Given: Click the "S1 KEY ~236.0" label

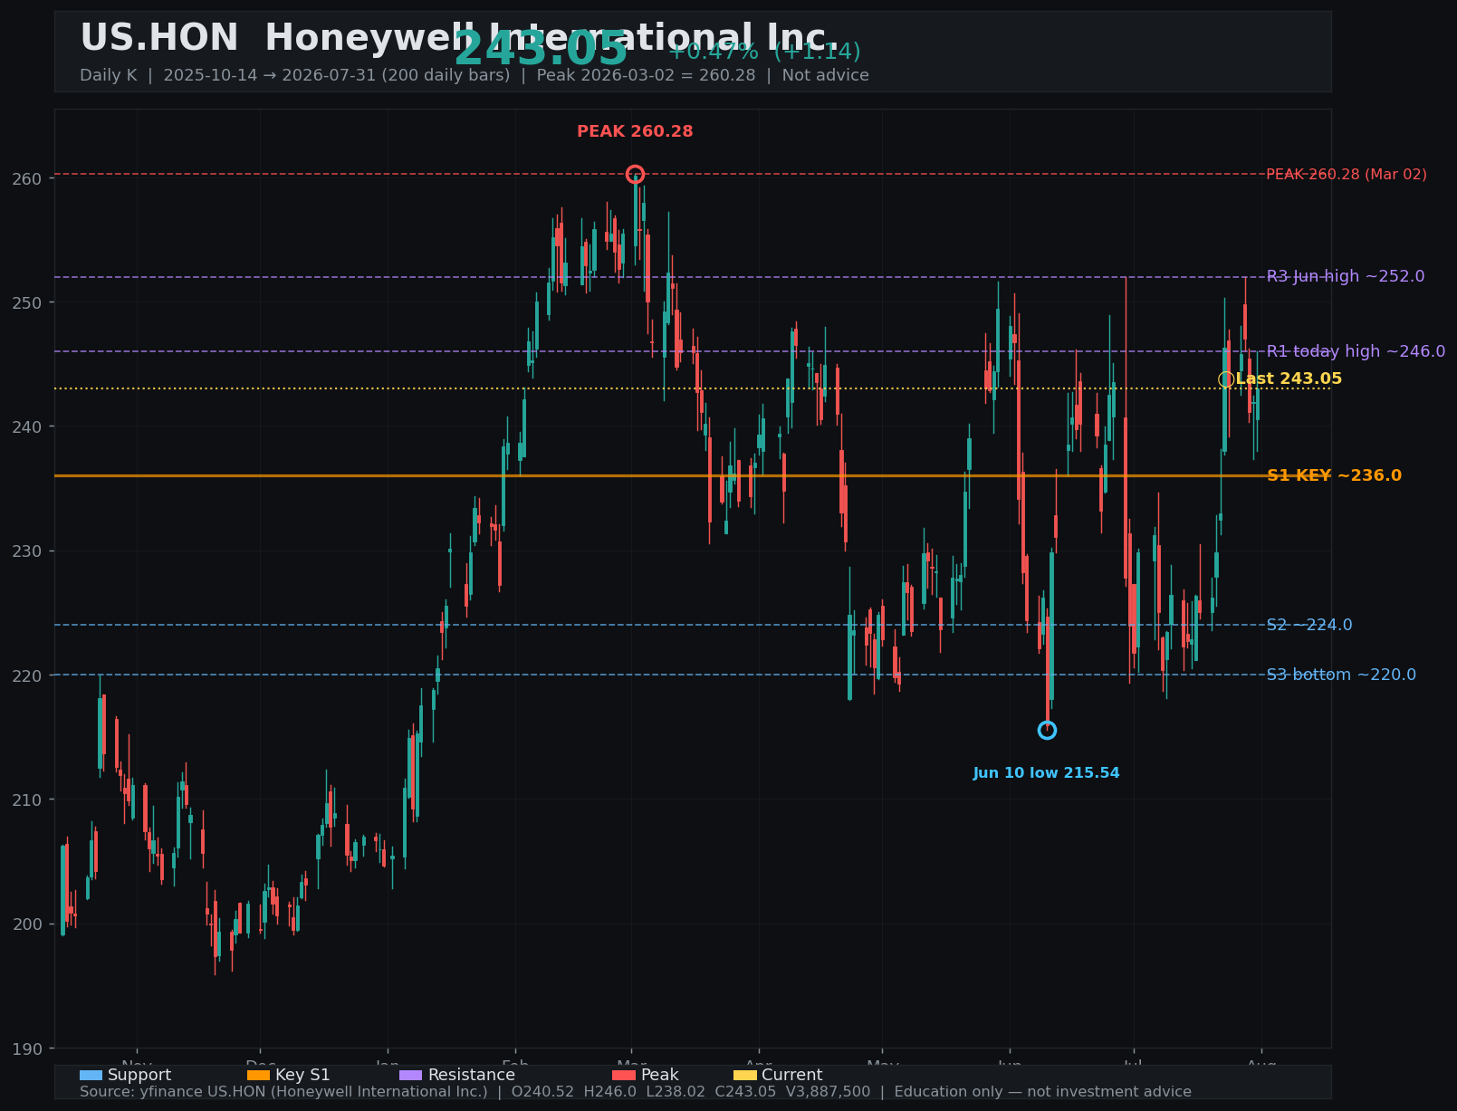Looking at the screenshot, I should pyautogui.click(x=1334, y=475).
